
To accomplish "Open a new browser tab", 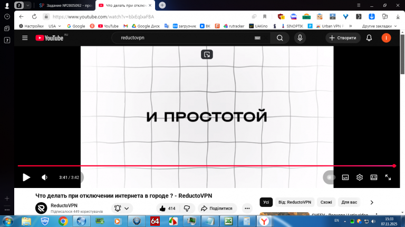I will [162, 5].
